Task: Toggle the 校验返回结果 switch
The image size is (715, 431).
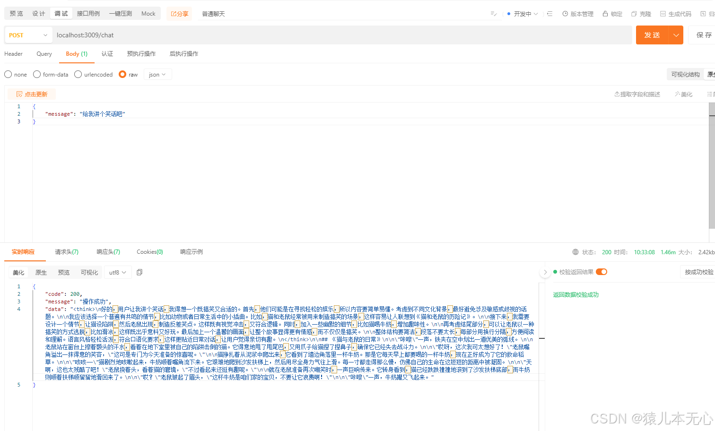Action: (x=602, y=272)
